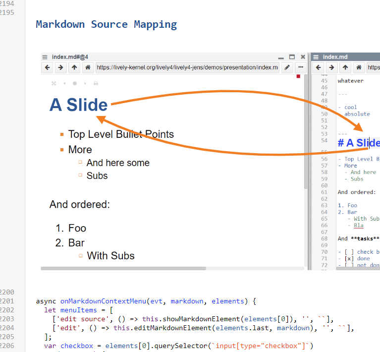Click home icon in right index.md window

coord(359,67)
